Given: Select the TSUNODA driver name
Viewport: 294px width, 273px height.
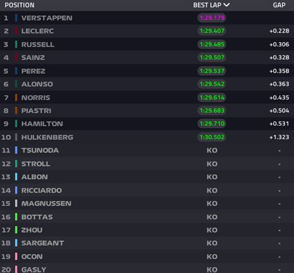Looking at the screenshot, I should click(x=40, y=150).
